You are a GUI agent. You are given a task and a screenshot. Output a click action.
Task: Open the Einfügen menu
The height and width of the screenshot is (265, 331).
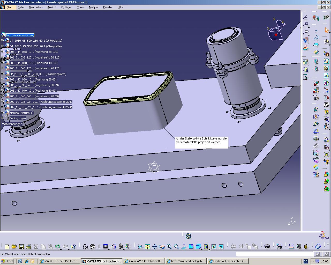click(67, 7)
